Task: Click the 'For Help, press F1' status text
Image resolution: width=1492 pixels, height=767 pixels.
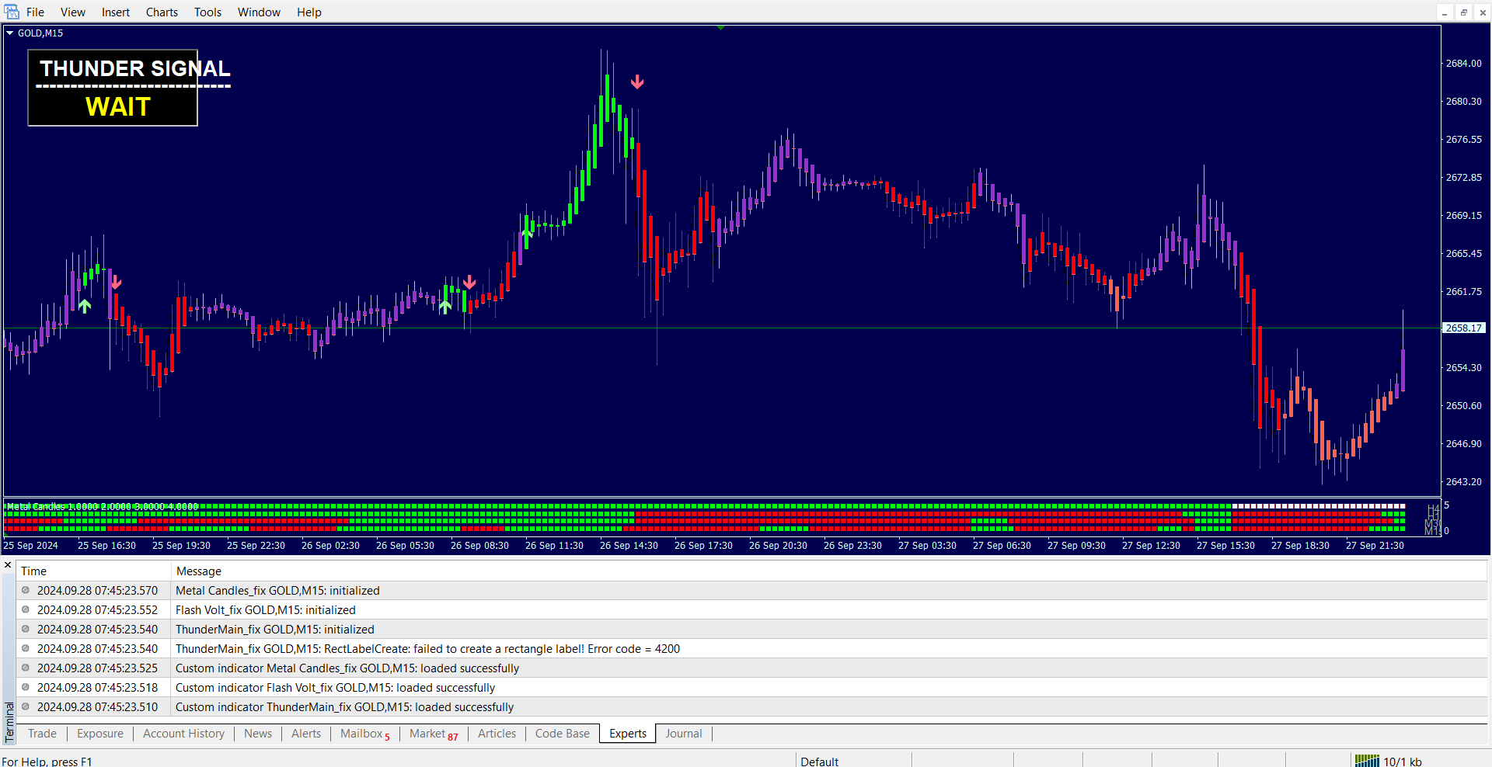Action: [47, 762]
